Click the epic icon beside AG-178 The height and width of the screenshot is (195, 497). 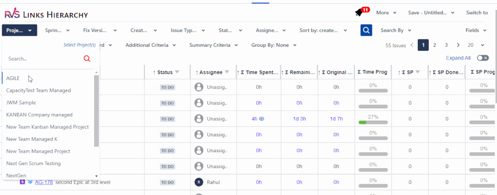point(22,182)
